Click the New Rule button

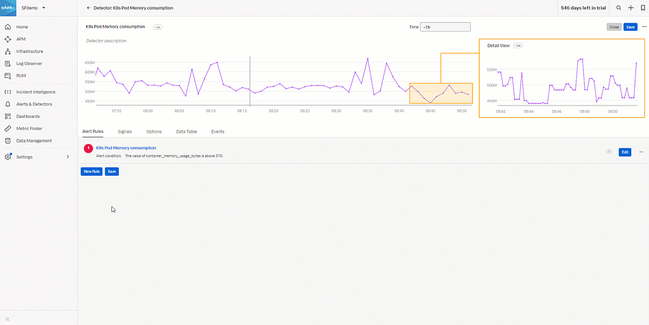[x=91, y=171]
